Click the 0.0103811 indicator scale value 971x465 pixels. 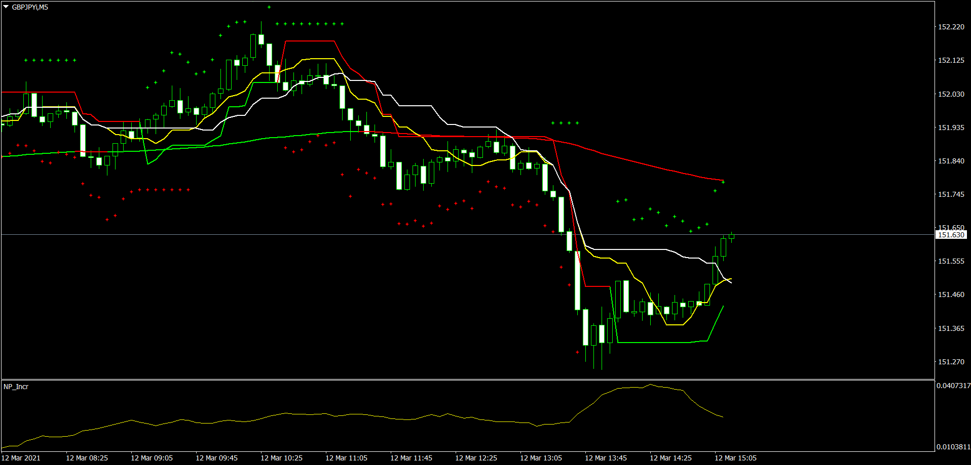click(953, 447)
